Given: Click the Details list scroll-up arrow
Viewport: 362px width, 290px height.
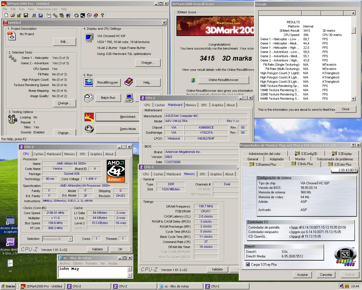Looking at the screenshot, I should coord(353,13).
